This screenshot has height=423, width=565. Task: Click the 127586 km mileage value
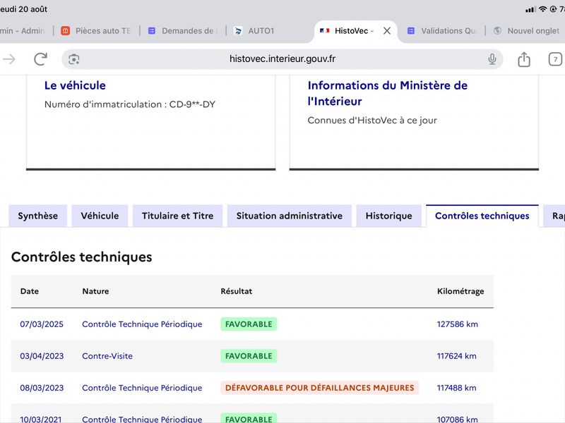[x=458, y=324]
